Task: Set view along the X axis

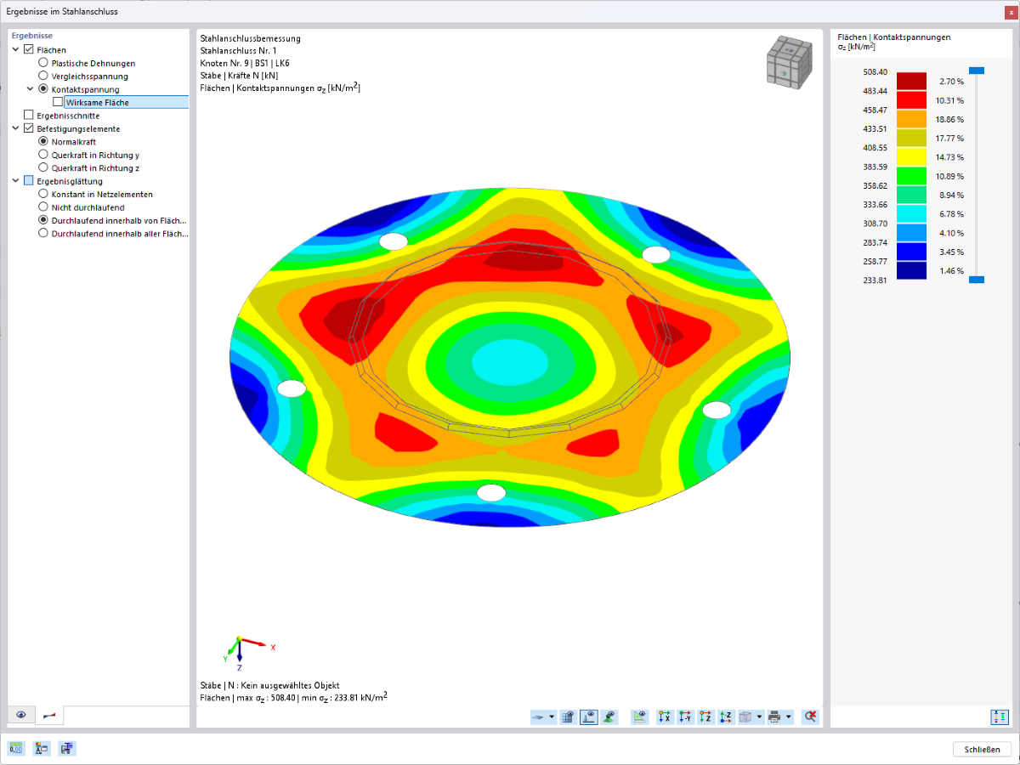Action: [666, 717]
